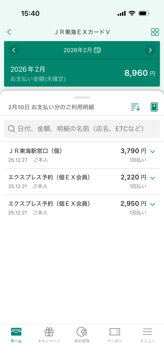Focus the transaction search field

coord(82,129)
